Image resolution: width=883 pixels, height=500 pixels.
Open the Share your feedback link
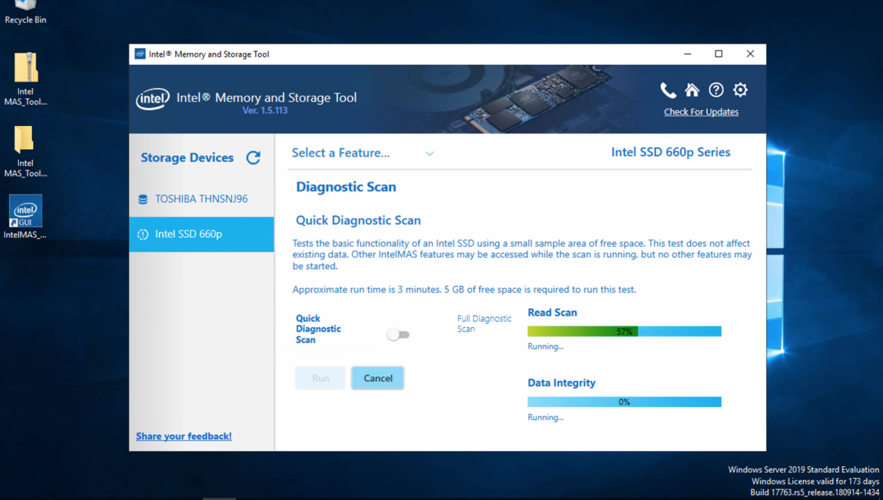pyautogui.click(x=183, y=436)
